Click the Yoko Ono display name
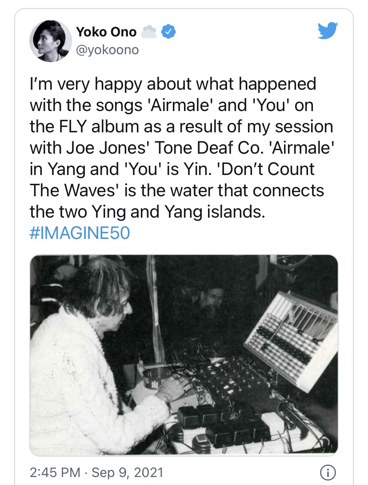This screenshot has height=485, width=368. (x=106, y=32)
